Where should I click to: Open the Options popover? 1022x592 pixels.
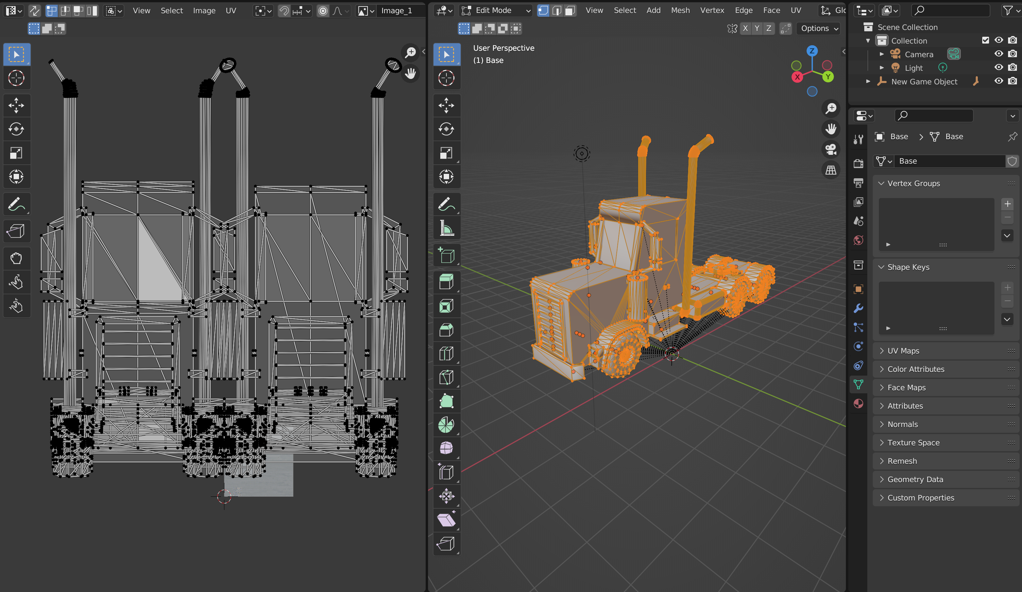click(819, 28)
